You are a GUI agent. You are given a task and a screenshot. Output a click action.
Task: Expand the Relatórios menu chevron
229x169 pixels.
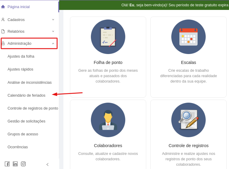[53, 31]
